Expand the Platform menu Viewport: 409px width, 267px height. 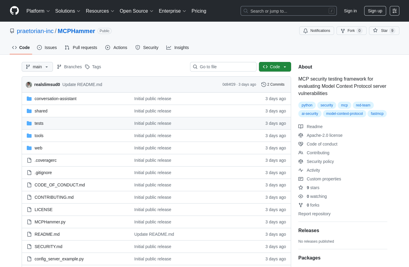point(38,11)
